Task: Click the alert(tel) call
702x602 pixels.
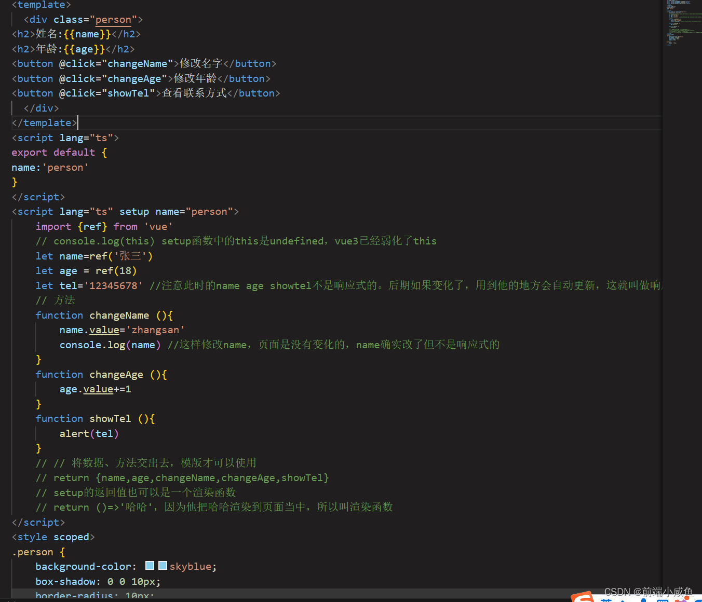Action: 89,434
